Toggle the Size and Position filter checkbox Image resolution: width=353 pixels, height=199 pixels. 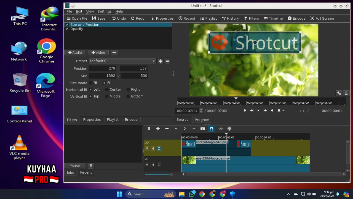tap(67, 25)
